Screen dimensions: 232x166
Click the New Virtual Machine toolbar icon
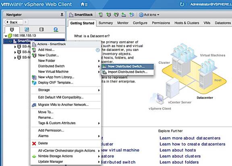click(116, 15)
